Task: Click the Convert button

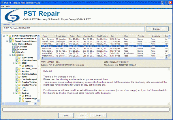Action: coord(98,115)
